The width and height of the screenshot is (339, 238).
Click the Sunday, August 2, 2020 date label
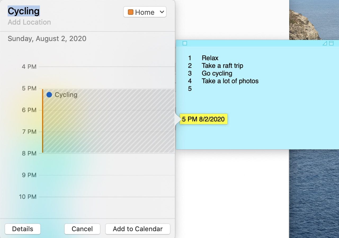47,39
